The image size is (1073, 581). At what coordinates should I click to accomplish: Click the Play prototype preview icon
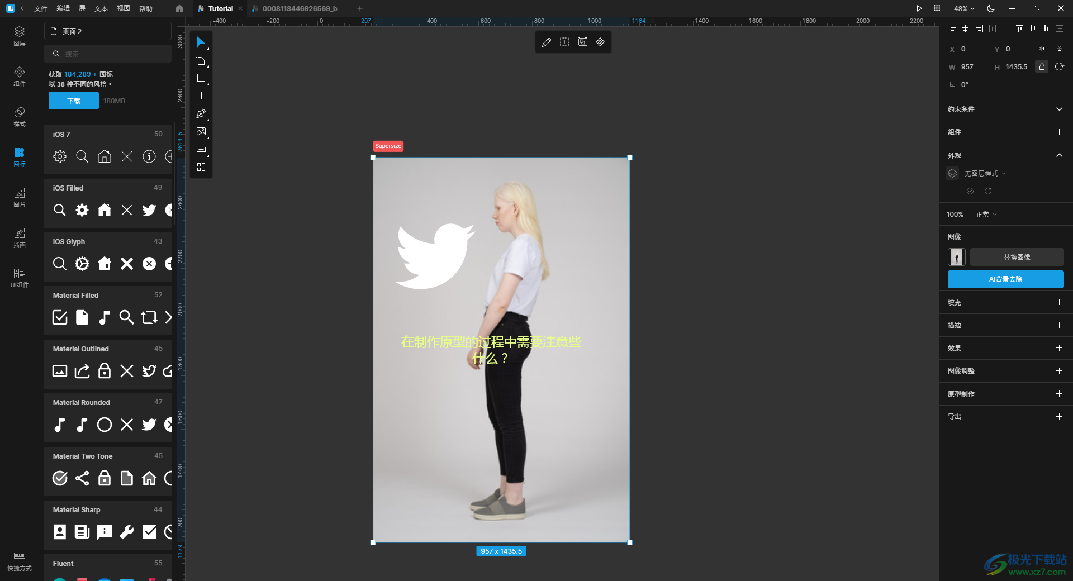point(919,8)
